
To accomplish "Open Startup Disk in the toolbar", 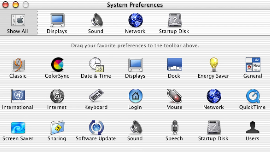I will (x=175, y=20).
